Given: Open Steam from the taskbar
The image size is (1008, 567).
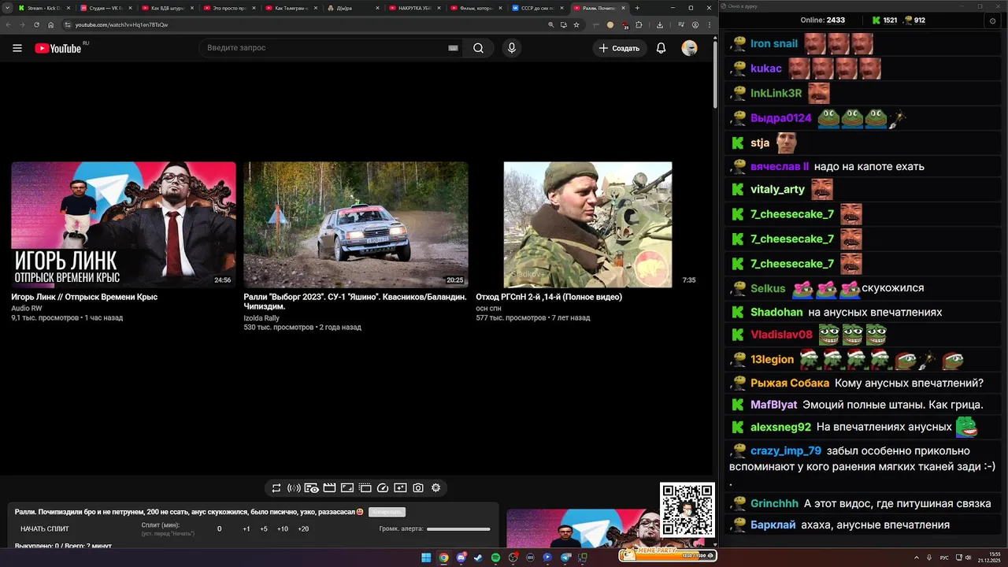Looking at the screenshot, I should click(x=478, y=558).
